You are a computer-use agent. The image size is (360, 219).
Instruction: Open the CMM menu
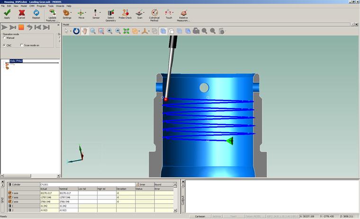click(32, 6)
